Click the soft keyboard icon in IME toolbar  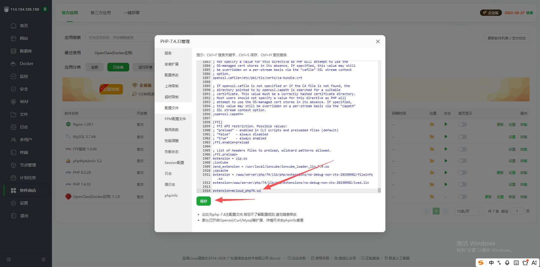(516, 263)
